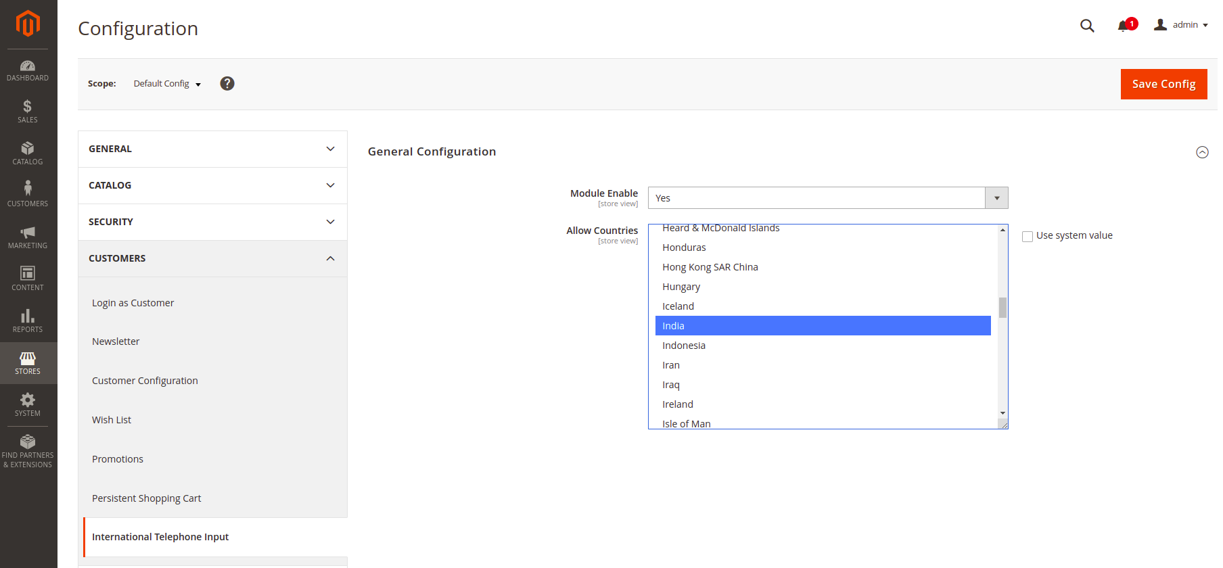The height and width of the screenshot is (568, 1223).
Task: Open the Marketing sidebar menu
Action: pos(28,237)
